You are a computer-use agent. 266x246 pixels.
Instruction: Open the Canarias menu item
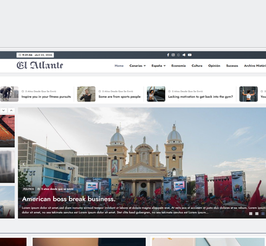tap(136, 66)
